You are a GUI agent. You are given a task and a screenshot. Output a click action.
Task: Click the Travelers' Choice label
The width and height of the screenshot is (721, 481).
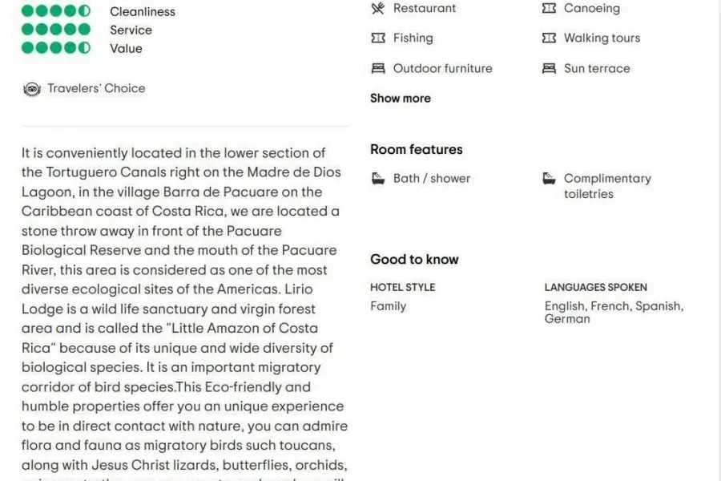pos(96,88)
